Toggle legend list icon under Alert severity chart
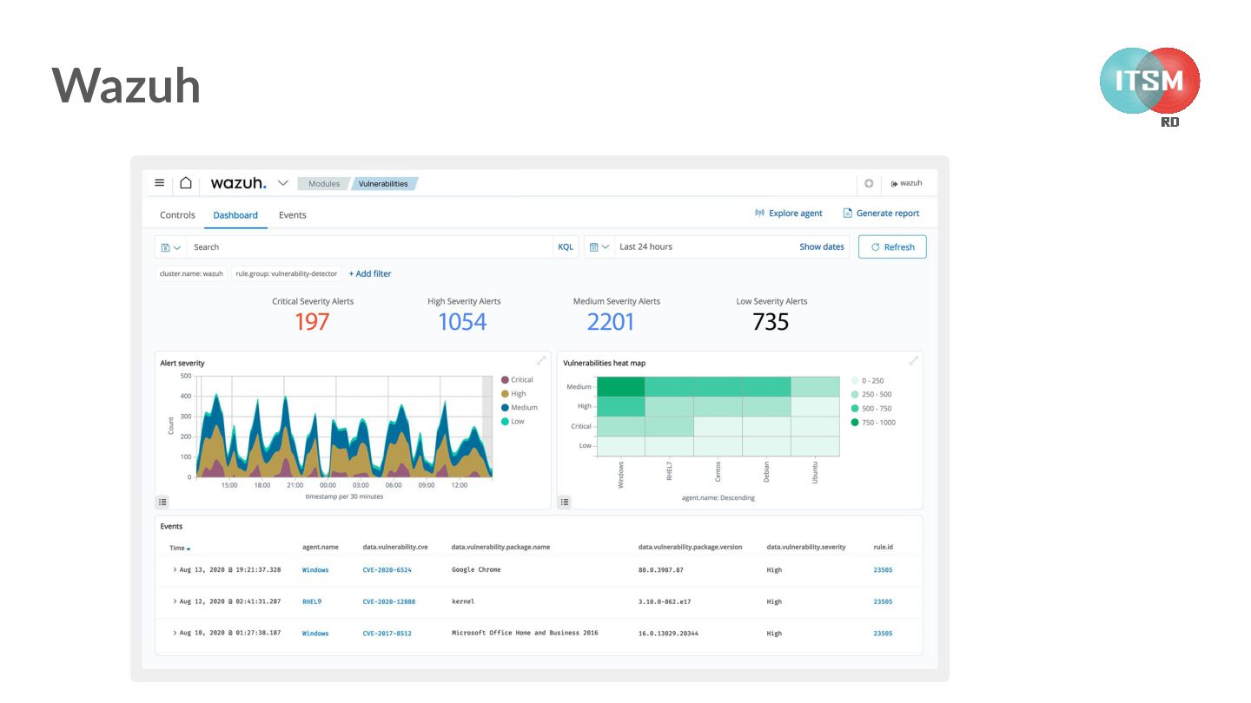This screenshot has height=703, width=1251. click(x=162, y=502)
